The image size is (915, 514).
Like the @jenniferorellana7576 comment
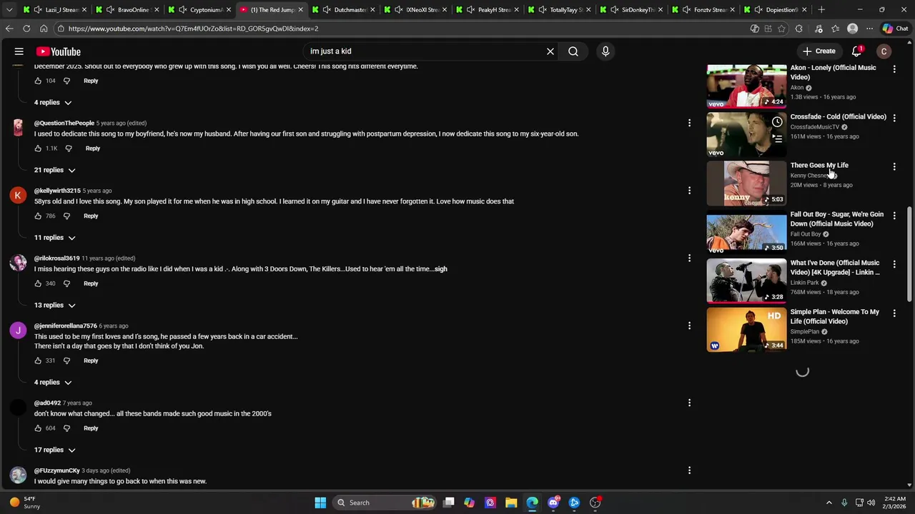[38, 361]
